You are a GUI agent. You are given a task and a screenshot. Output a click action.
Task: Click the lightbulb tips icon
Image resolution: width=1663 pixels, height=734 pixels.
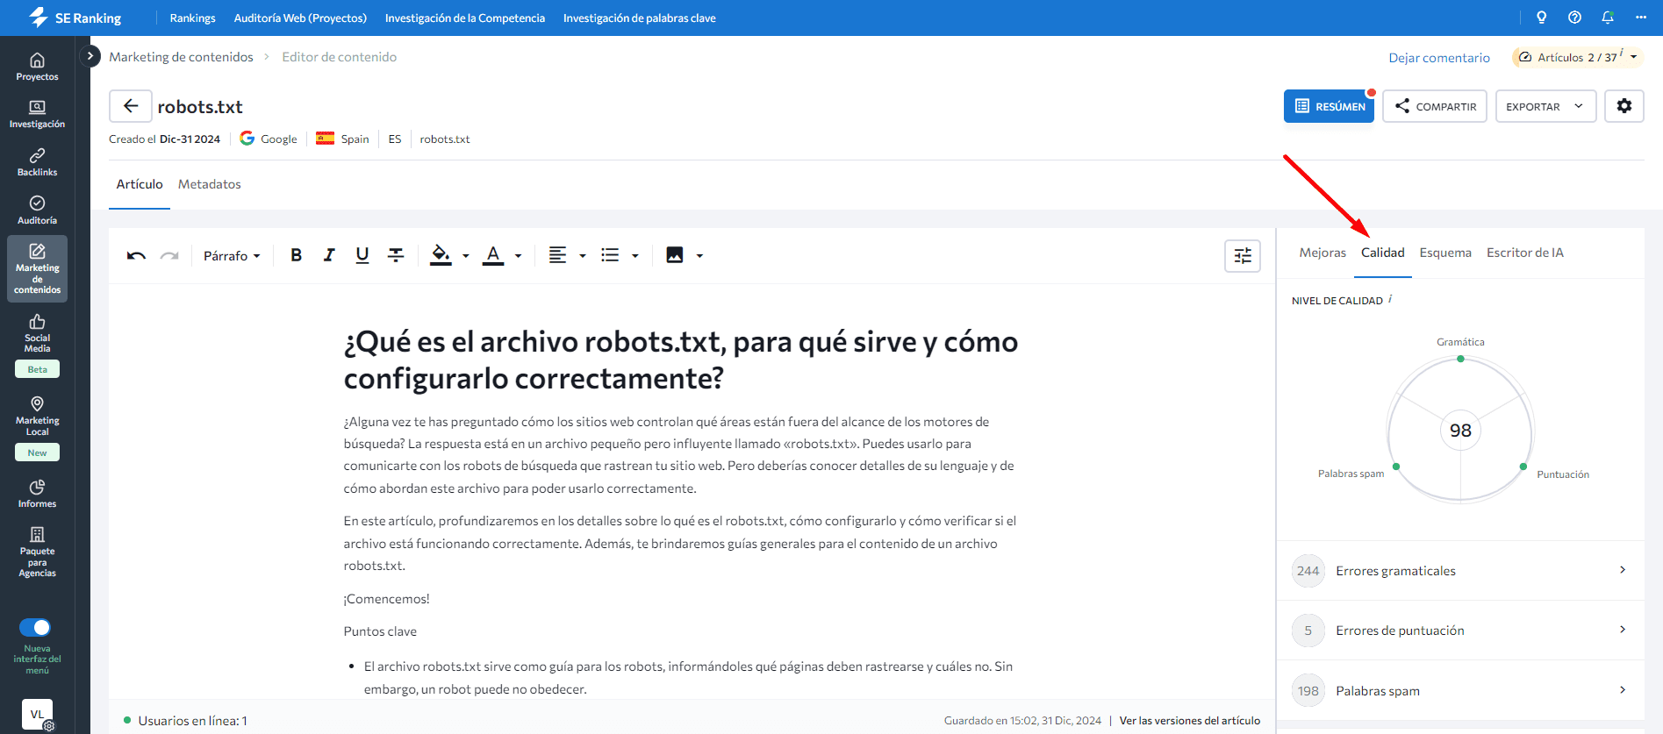click(1541, 18)
